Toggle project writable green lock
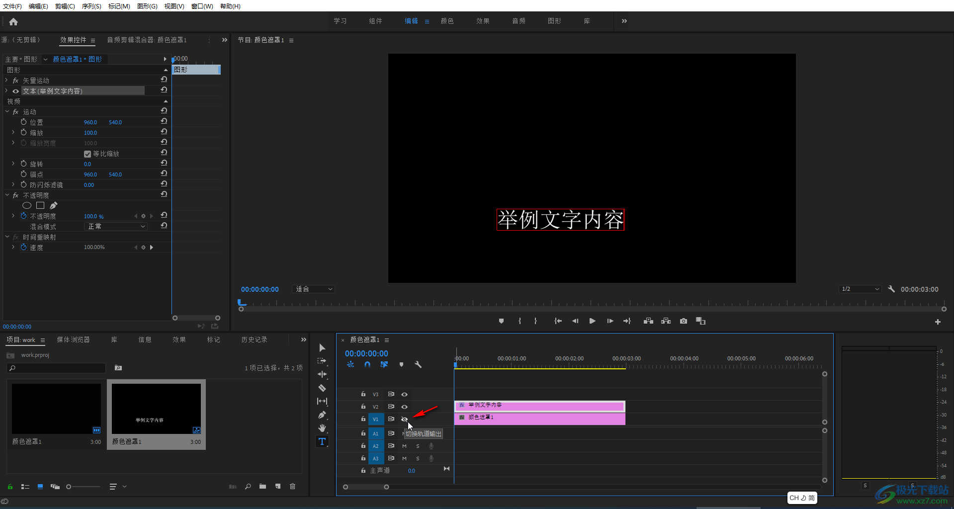 [10, 487]
